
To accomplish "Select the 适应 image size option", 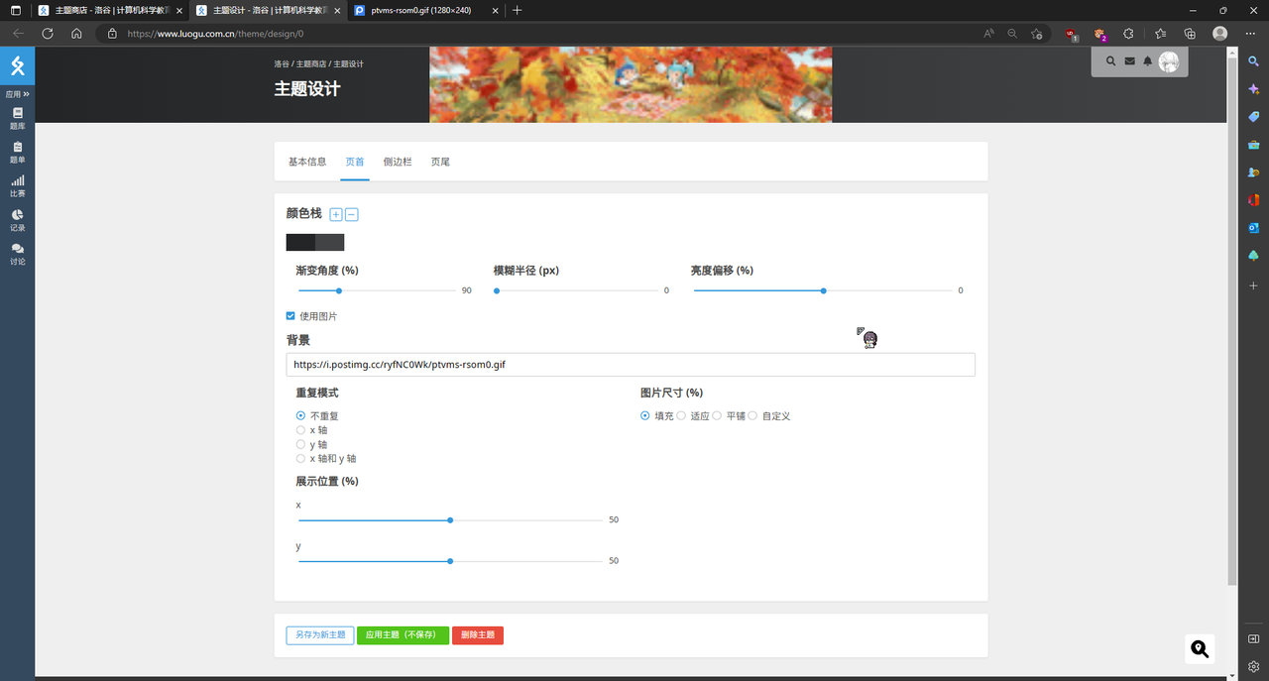I will pos(681,416).
